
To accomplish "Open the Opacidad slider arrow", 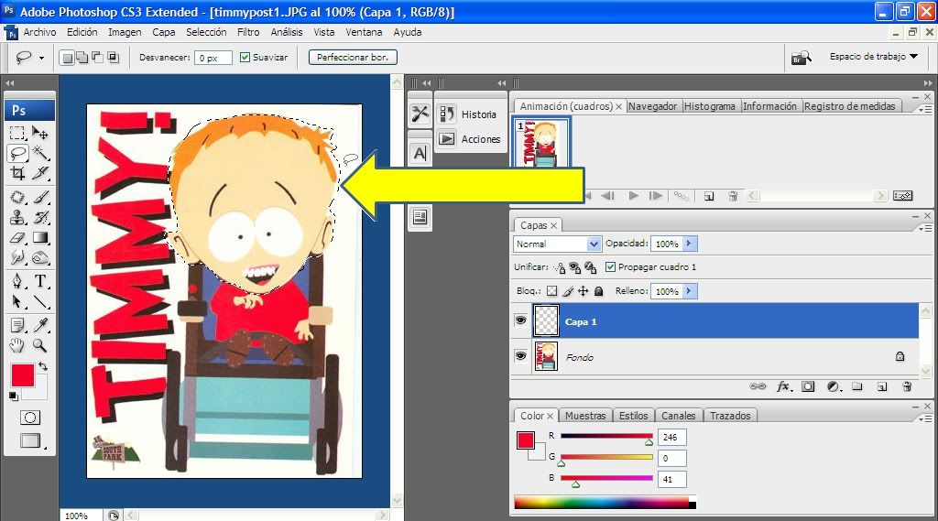I will pyautogui.click(x=689, y=244).
